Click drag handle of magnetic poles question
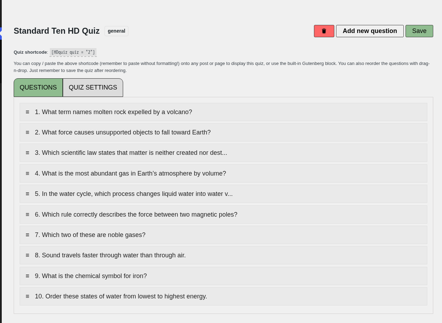This screenshot has width=442, height=323. click(x=27, y=215)
